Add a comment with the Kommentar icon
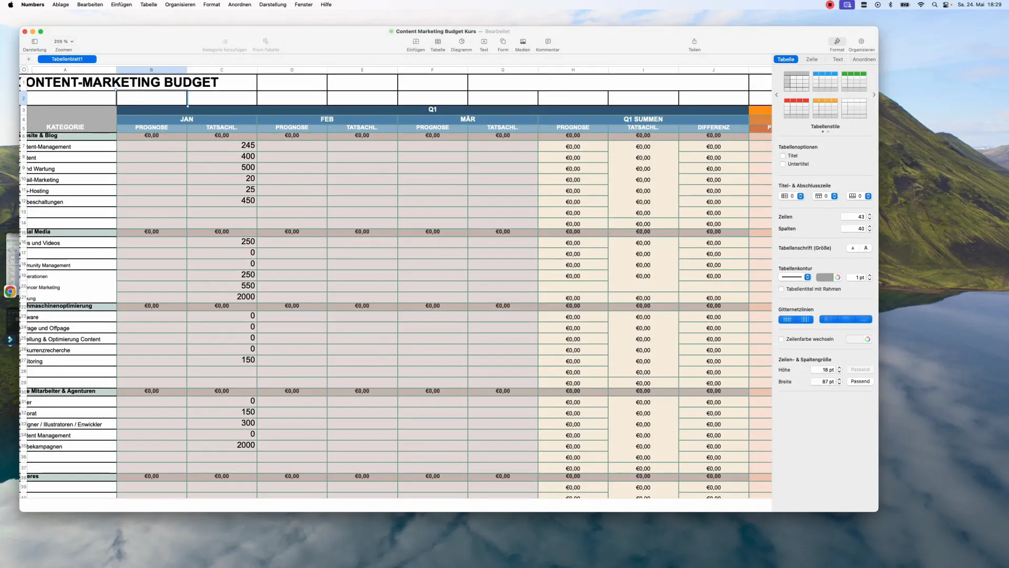 pos(548,42)
